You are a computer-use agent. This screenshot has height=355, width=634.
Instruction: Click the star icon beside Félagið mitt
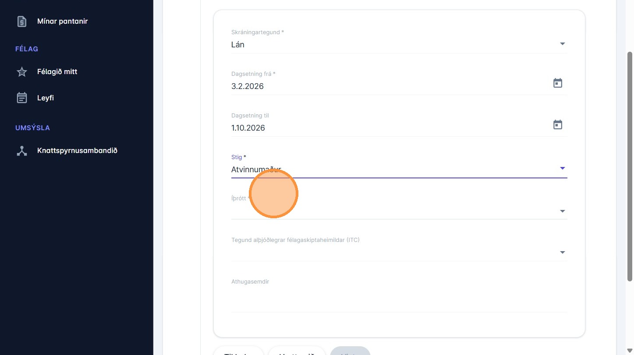click(x=21, y=72)
